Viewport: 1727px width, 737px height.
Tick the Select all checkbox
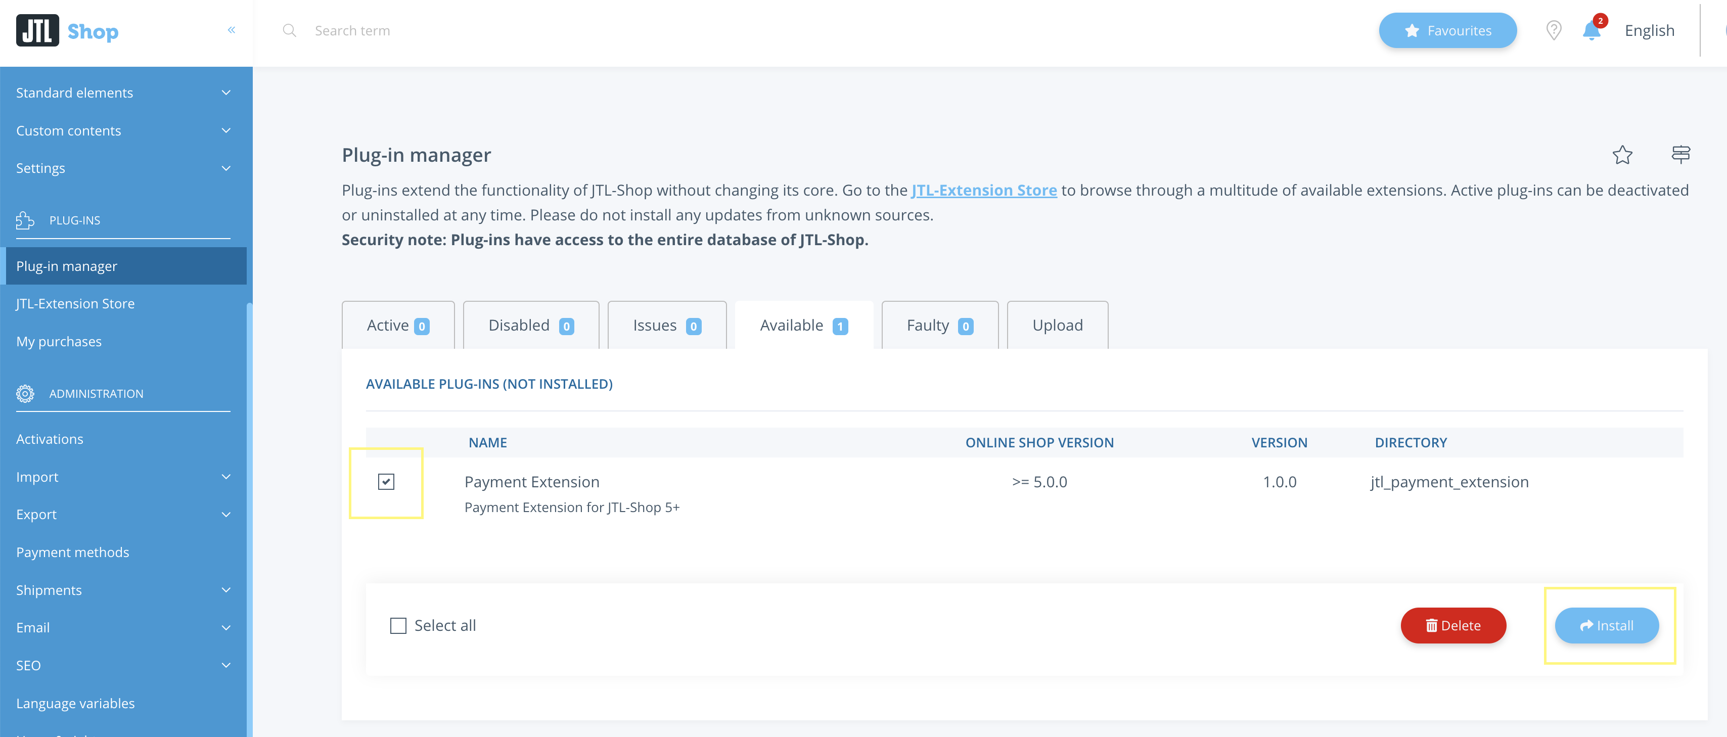(398, 626)
